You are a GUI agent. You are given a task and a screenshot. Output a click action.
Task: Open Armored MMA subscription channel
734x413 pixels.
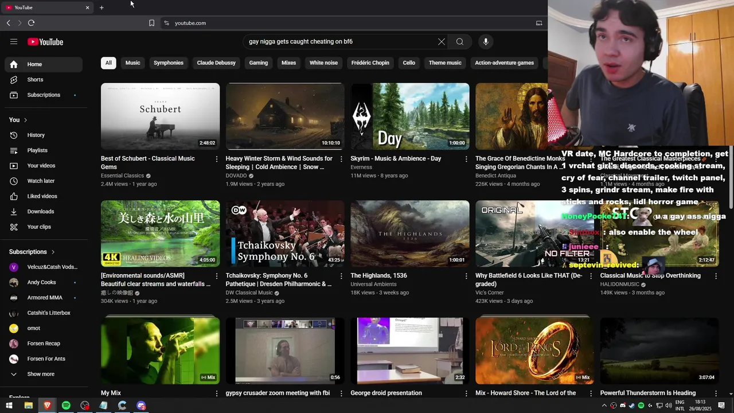point(44,298)
